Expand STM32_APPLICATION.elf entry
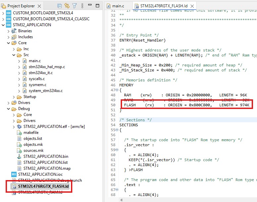This screenshot has height=202, width=257. (x=14, y=127)
